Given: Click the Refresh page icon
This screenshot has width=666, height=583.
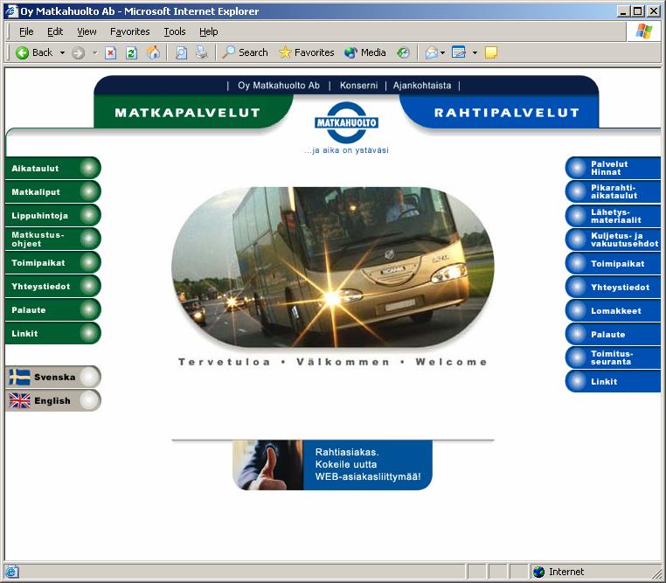Looking at the screenshot, I should click(132, 52).
